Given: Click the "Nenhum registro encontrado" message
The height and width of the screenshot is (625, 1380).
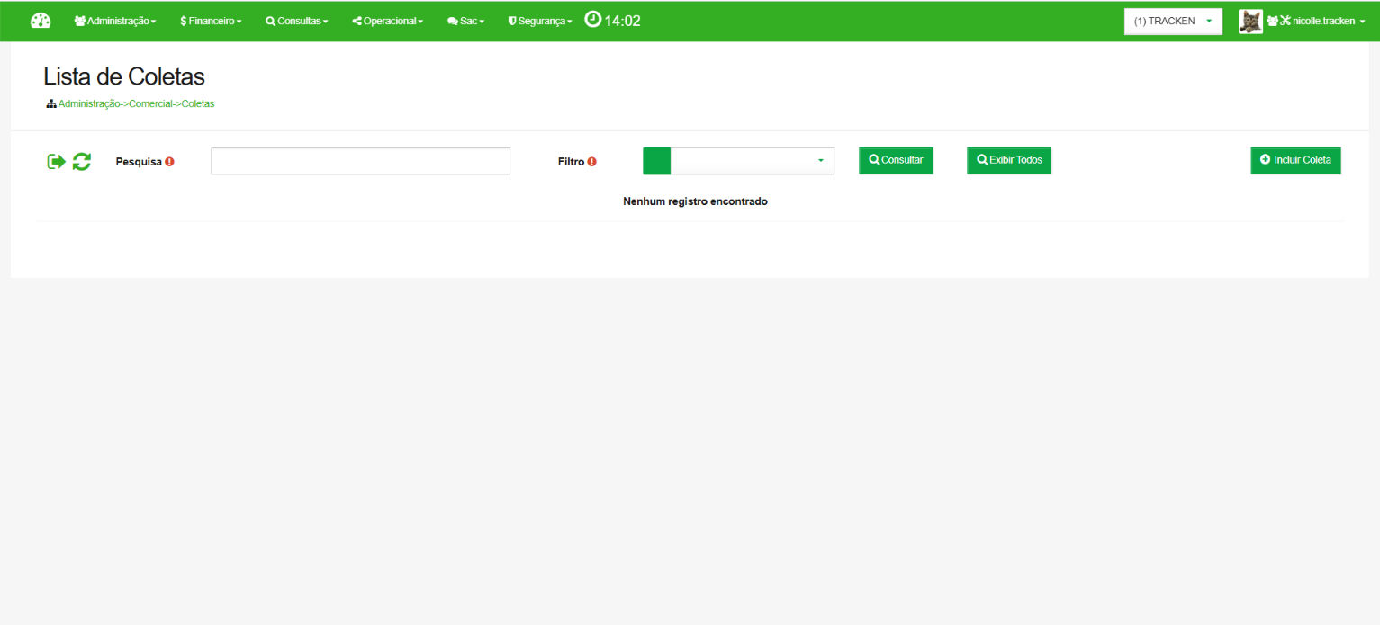Looking at the screenshot, I should point(695,201).
